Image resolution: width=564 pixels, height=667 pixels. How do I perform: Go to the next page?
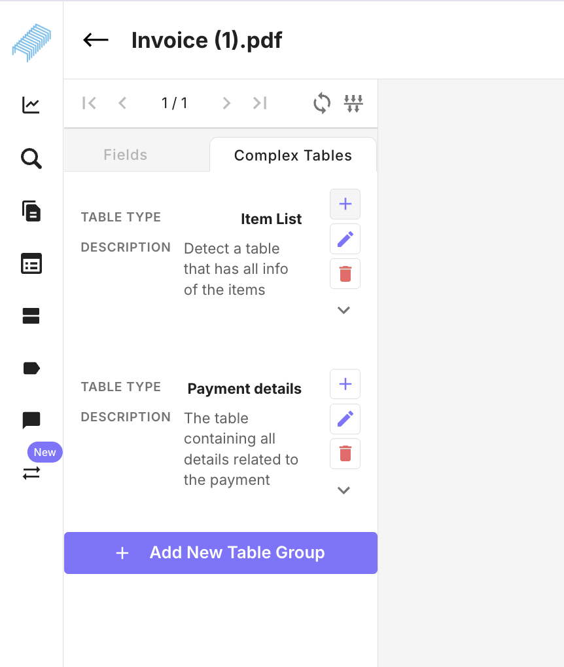[x=226, y=103]
